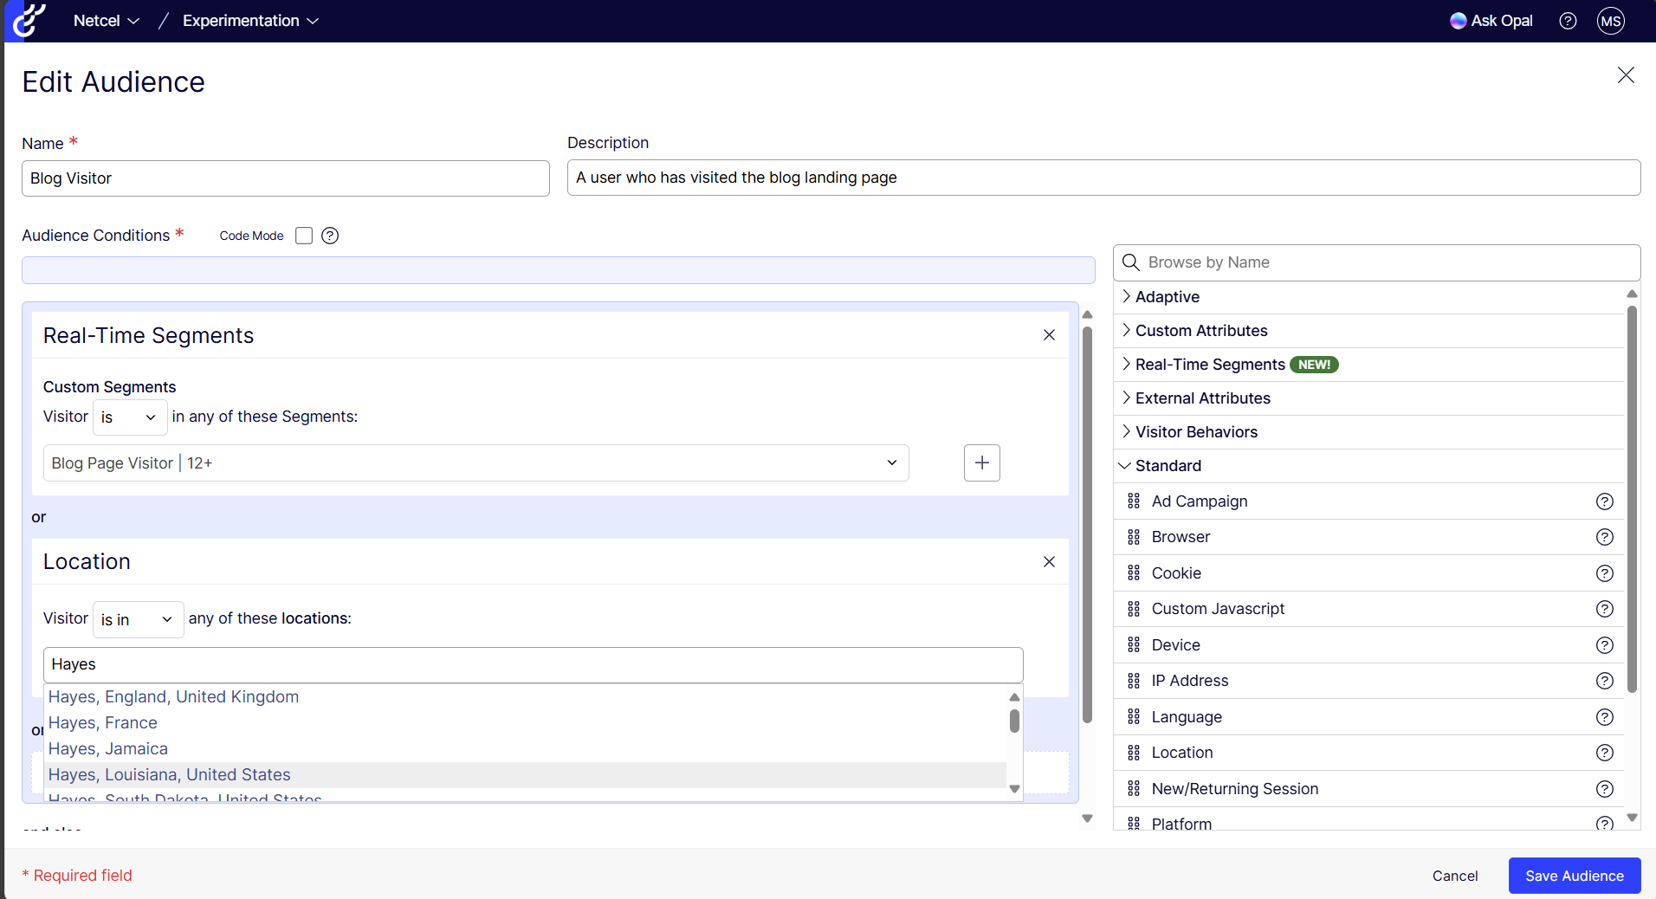Expand the Custom Attributes category

click(1200, 331)
